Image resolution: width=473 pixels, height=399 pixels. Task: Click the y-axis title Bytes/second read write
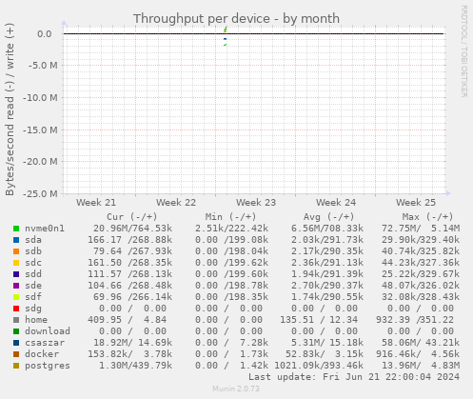pyautogui.click(x=10, y=110)
